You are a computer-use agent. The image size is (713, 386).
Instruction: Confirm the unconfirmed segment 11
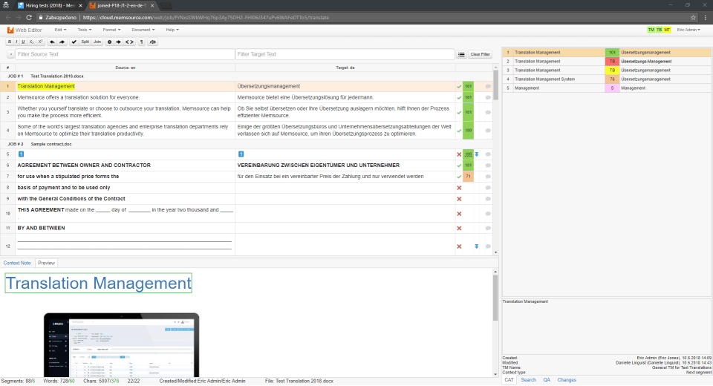[x=459, y=228]
